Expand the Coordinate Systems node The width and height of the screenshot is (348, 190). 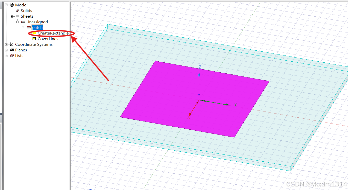pos(6,44)
